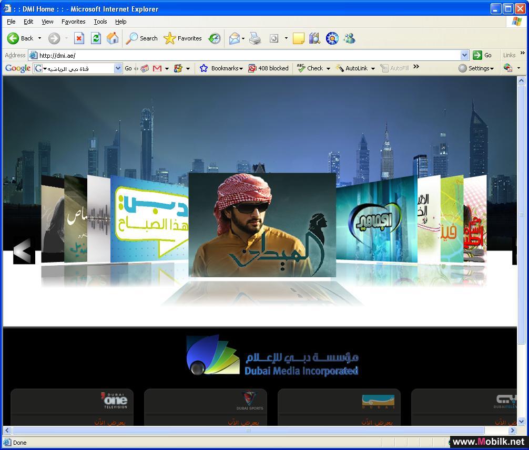Click the horizontal scrollbar left arrow
Image resolution: width=529 pixels, height=450 pixels.
[7, 430]
